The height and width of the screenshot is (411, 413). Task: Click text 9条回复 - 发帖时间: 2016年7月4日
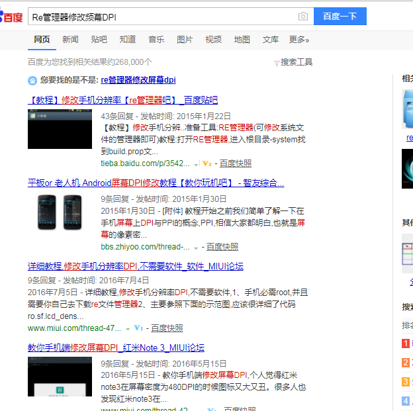(x=88, y=281)
